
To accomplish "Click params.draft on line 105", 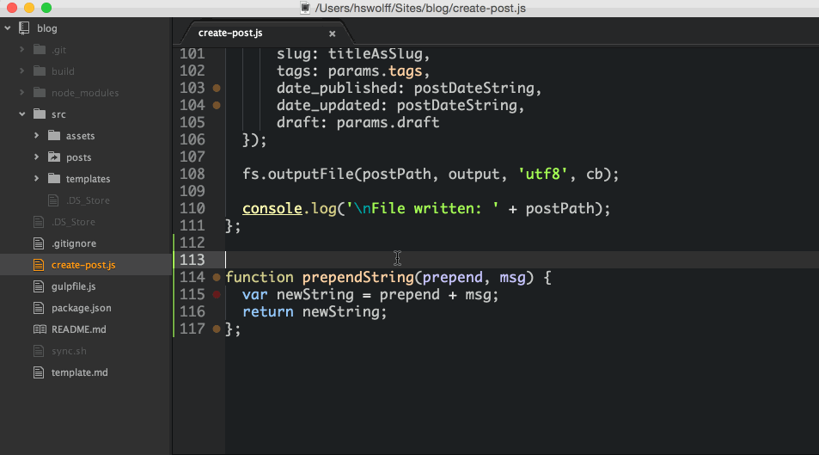I will pos(388,122).
